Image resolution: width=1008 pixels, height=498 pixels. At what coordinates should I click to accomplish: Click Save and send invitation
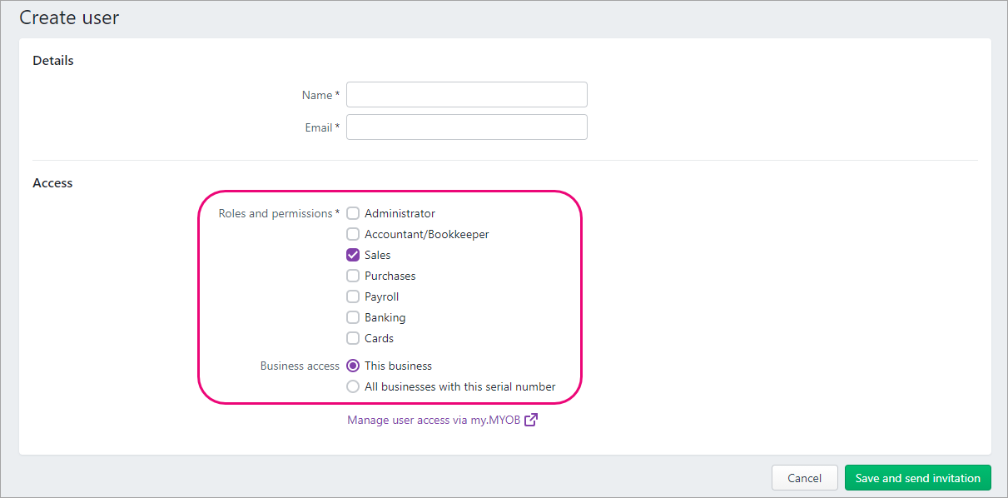917,478
